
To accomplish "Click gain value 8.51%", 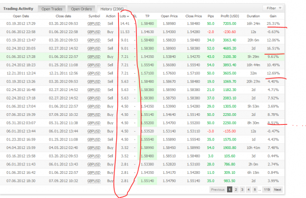I will click(273, 123).
